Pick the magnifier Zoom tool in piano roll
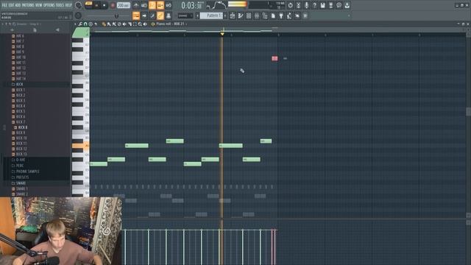This screenshot has width=471, height=265. (x=140, y=24)
